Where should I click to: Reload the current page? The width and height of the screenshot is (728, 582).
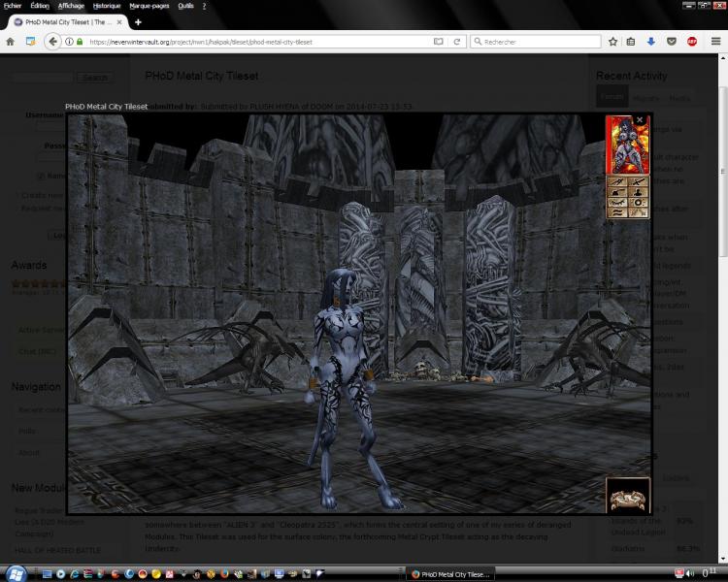coord(457,42)
